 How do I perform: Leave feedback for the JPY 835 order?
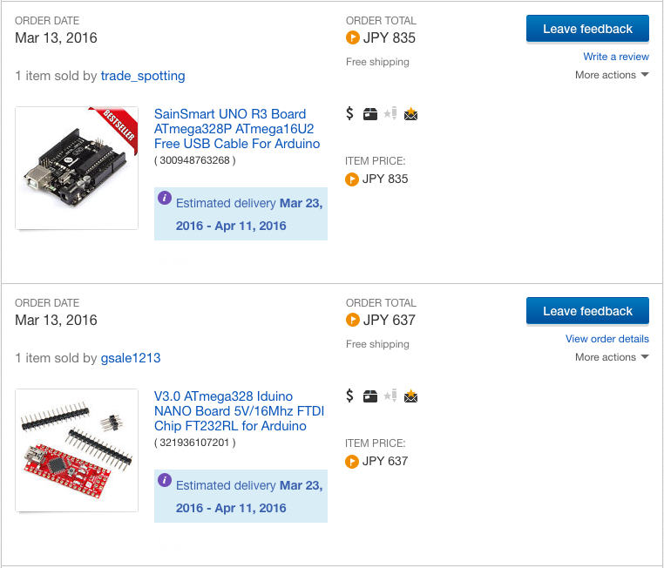click(x=587, y=29)
